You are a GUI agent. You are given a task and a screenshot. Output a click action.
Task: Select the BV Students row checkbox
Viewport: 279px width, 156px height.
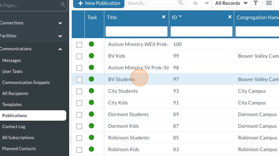[x=79, y=80]
